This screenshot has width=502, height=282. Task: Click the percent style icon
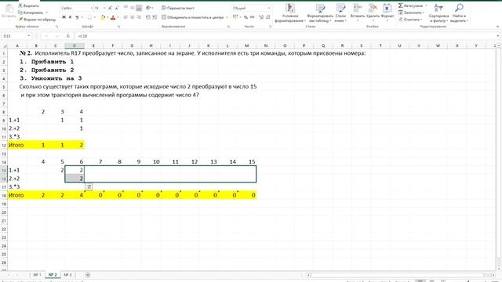(246, 17)
